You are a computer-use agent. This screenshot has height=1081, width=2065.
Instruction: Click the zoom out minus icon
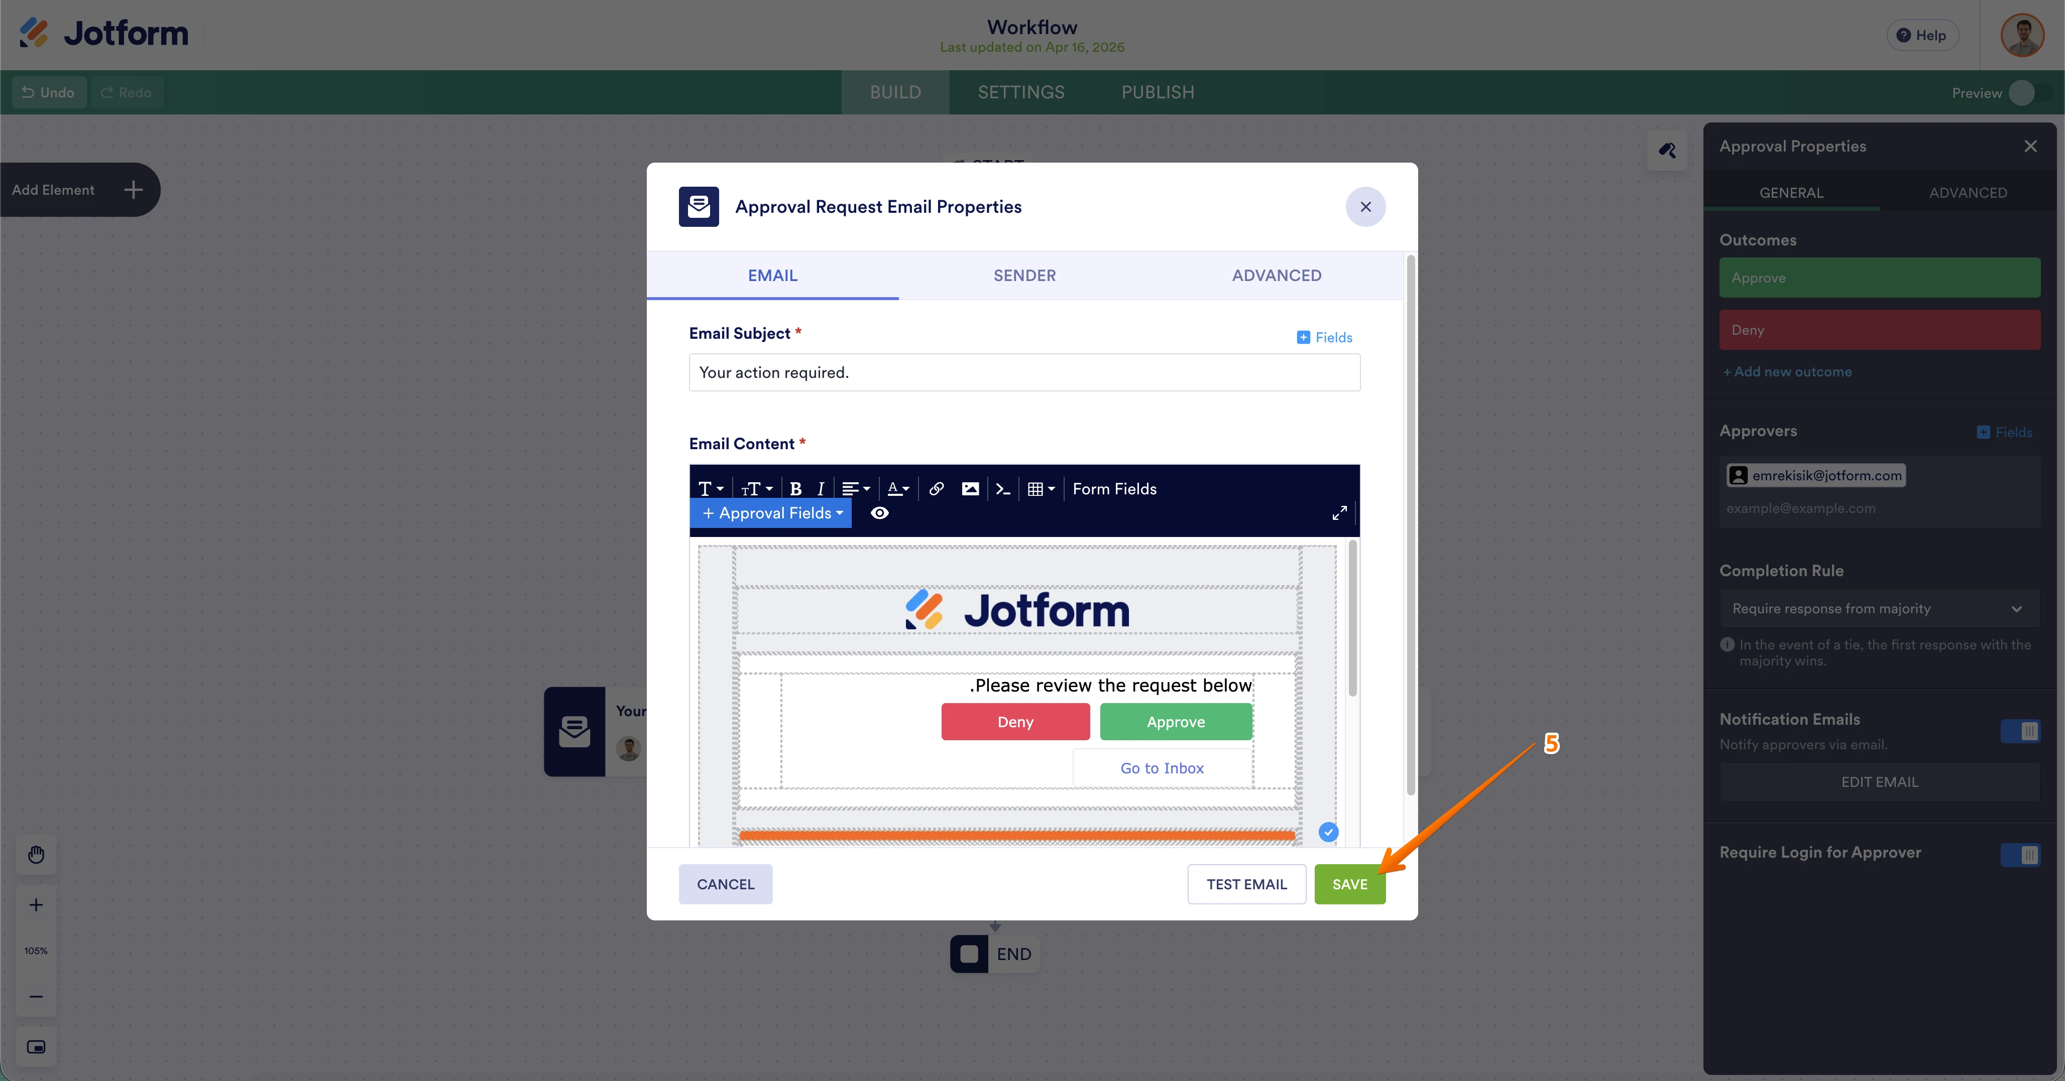(x=36, y=997)
